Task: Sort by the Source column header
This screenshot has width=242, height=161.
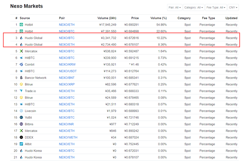Action: 25,18
